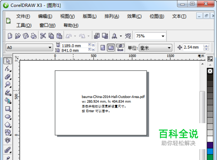The image size is (217, 160).
Task: Click the Copy icon
Action: tap(51, 36)
